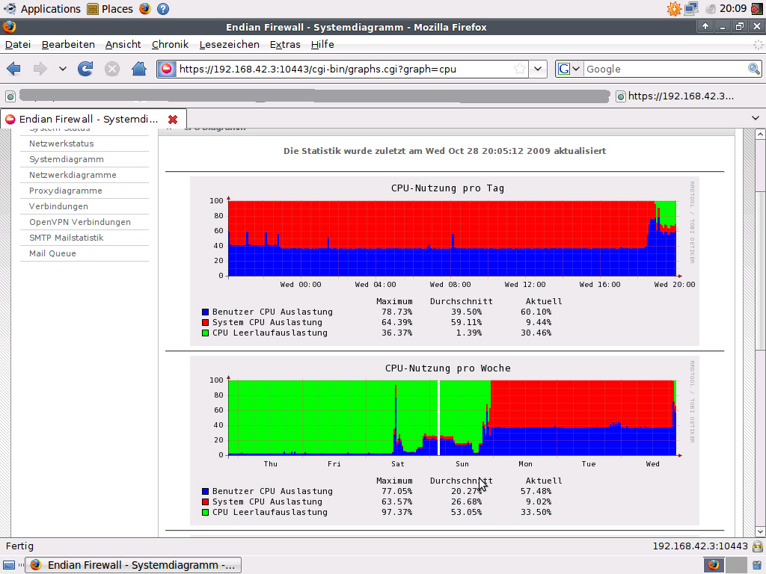This screenshot has width=766, height=574.
Task: Close the Endian Firewall tab
Action: pos(173,120)
